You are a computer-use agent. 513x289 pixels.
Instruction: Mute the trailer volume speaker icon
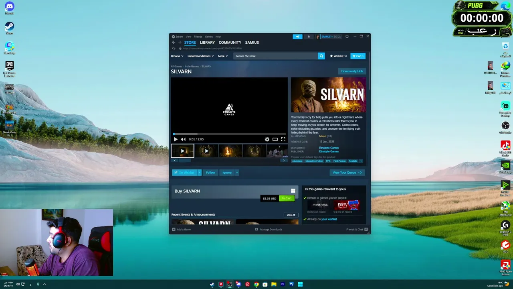click(183, 139)
